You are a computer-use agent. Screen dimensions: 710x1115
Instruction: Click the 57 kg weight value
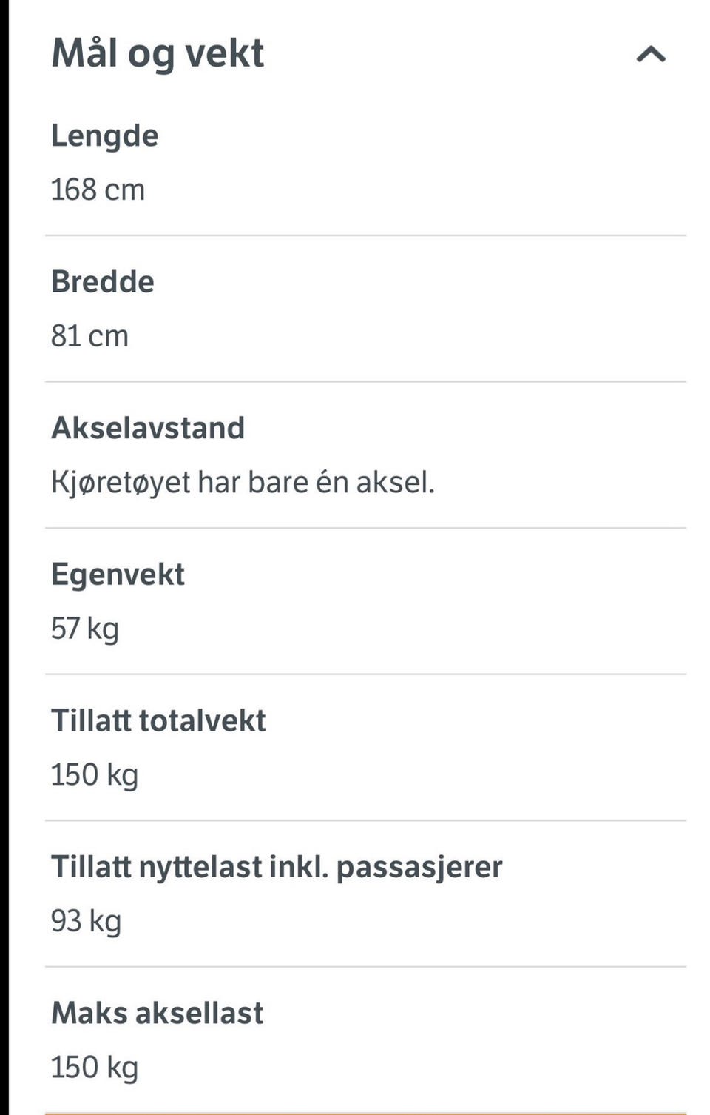coord(84,629)
